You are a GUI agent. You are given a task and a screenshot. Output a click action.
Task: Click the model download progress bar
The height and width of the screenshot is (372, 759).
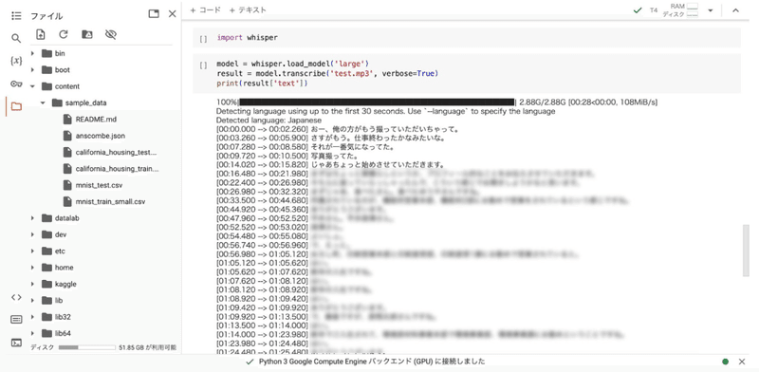pyautogui.click(x=376, y=102)
